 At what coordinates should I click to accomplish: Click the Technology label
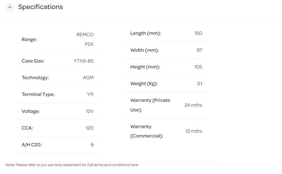click(x=35, y=78)
